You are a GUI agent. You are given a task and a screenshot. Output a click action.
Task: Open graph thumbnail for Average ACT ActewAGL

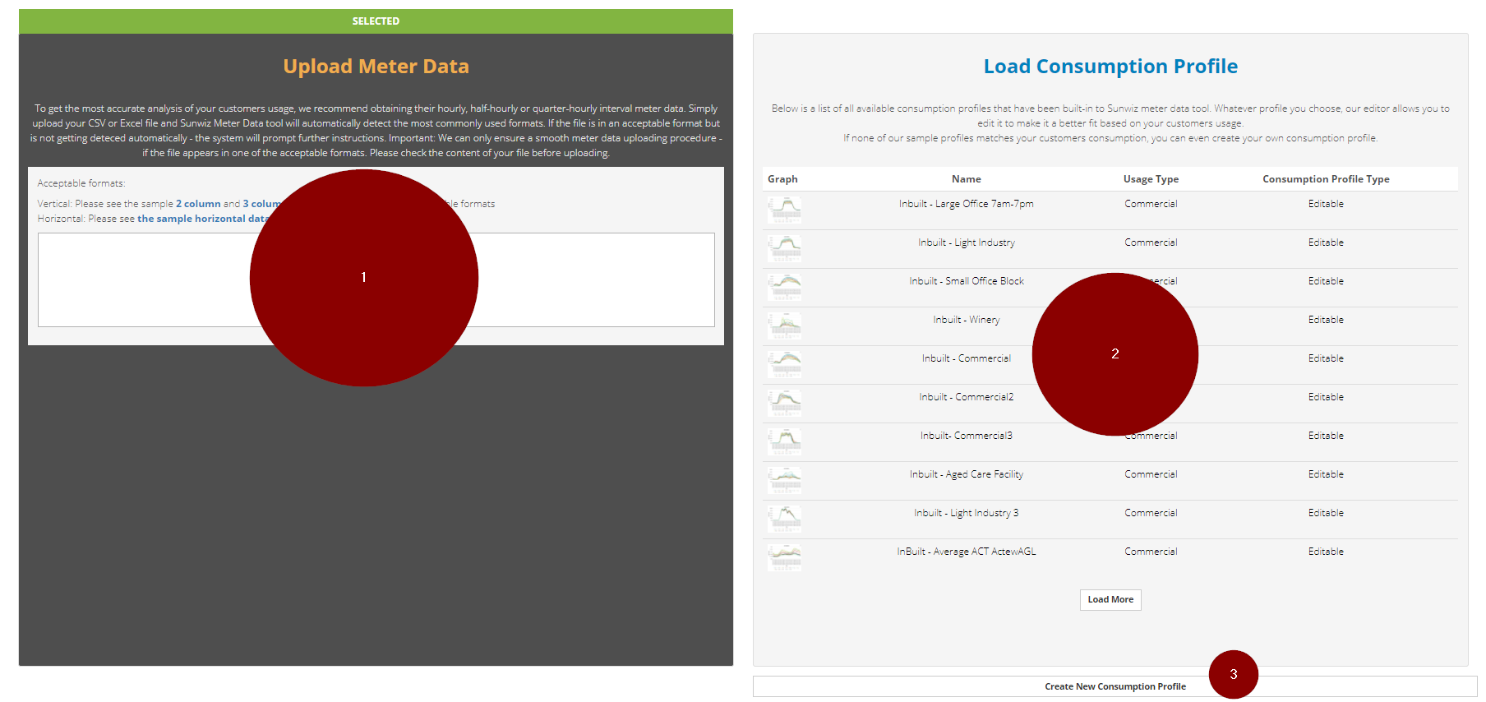[x=785, y=557]
